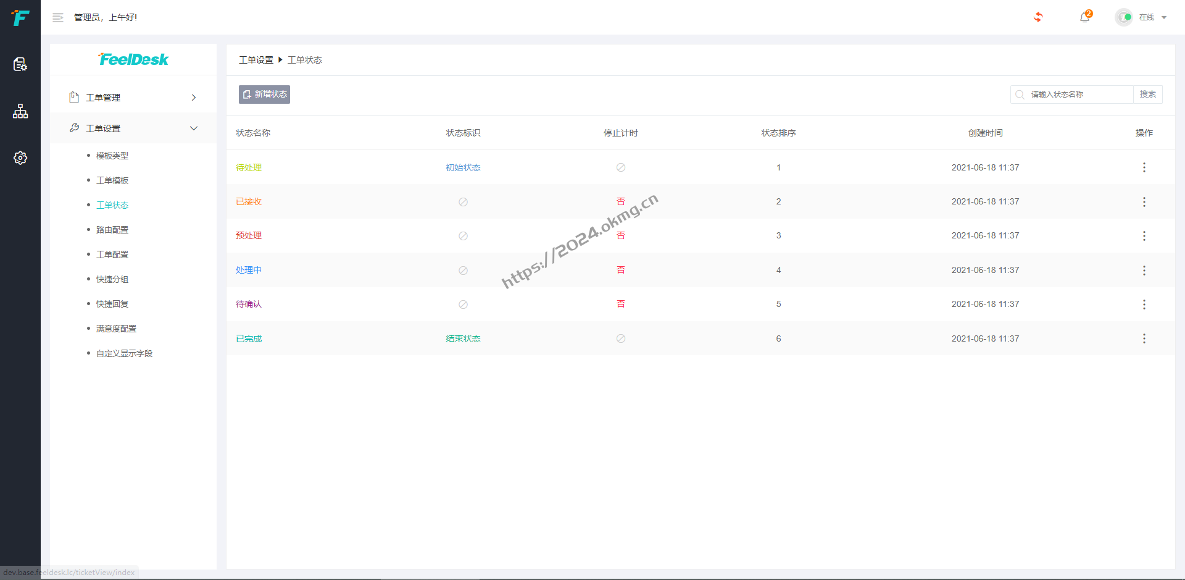Open actions menu for 已完成 row
This screenshot has width=1185, height=580.
1144,338
